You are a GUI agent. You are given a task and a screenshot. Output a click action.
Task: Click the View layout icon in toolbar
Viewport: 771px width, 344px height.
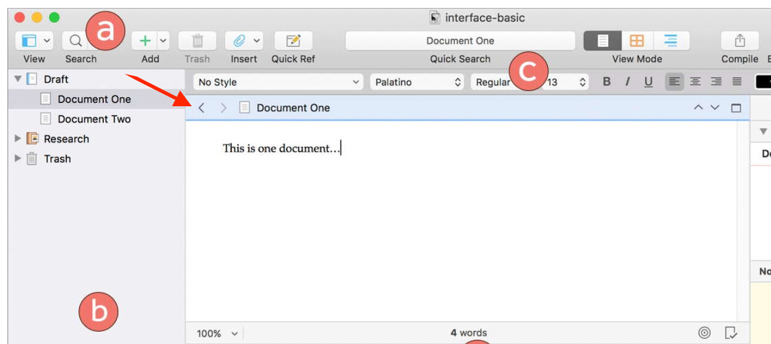29,41
